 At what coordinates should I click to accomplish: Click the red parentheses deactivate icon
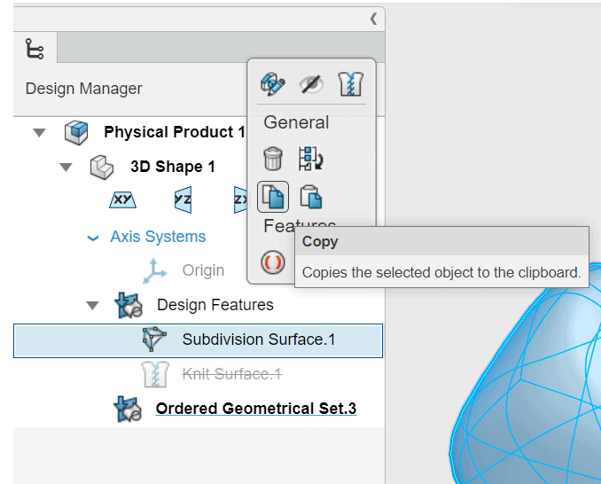[x=273, y=262]
